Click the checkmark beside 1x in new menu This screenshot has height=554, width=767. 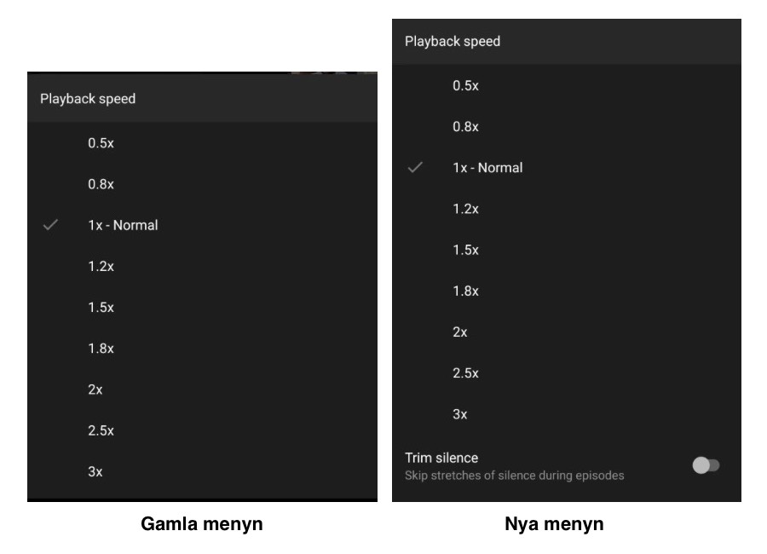pyautogui.click(x=415, y=168)
